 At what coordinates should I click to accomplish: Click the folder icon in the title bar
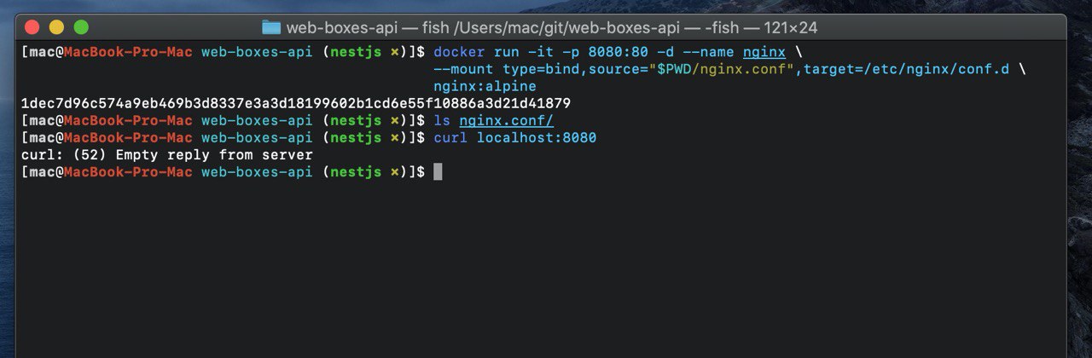271,27
